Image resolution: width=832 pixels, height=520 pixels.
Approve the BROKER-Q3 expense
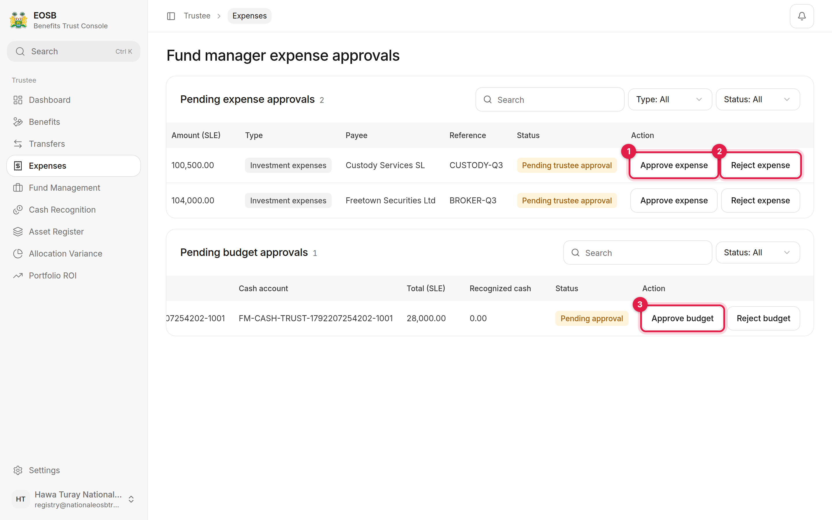click(673, 200)
